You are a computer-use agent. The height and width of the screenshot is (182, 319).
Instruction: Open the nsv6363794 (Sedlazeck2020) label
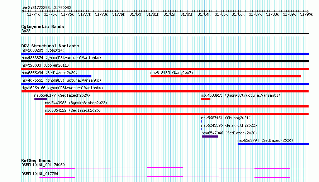click(x=265, y=140)
